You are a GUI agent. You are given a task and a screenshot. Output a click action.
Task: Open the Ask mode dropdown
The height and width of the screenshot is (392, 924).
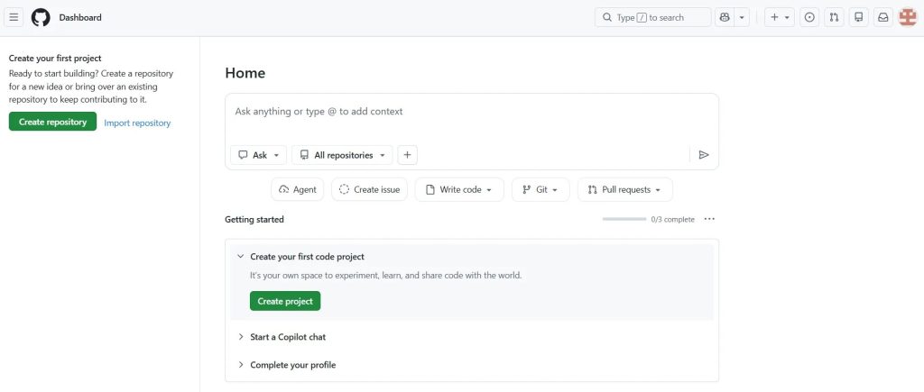259,155
